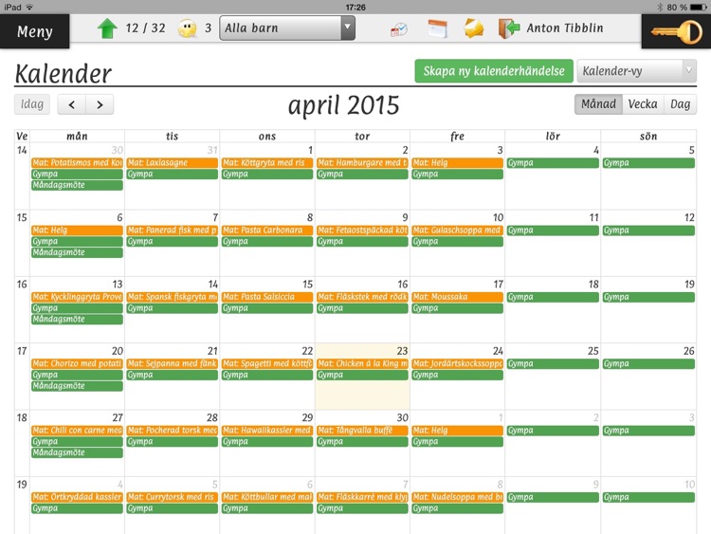Go to the next month arrow
Image resolution: width=711 pixels, height=534 pixels.
(100, 104)
